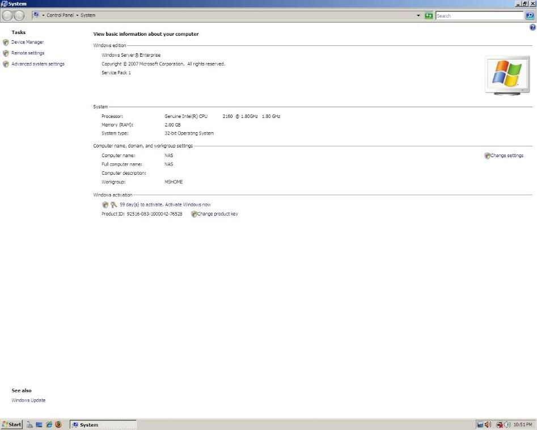Click Windows Server Enterprise edition text
537x430 pixels.
(x=131, y=55)
